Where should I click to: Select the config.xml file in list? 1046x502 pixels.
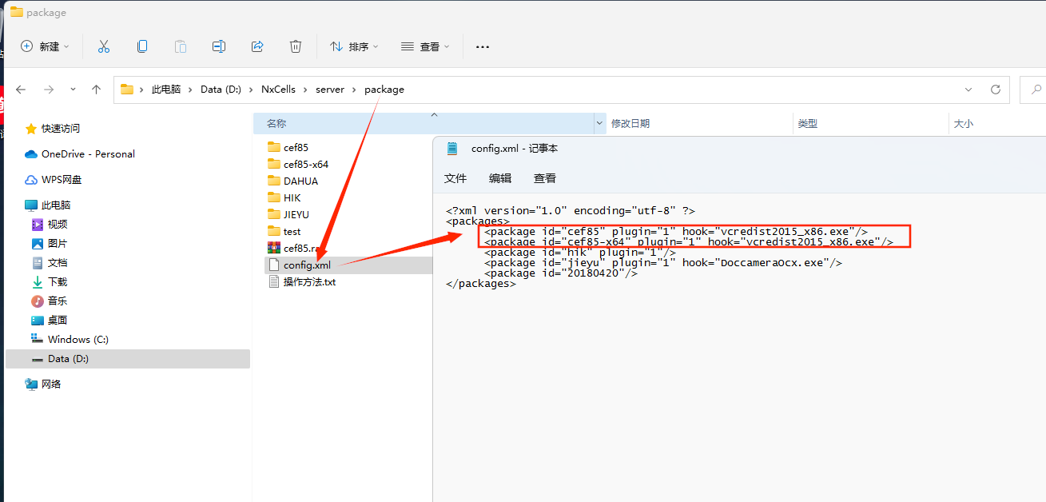(x=306, y=265)
